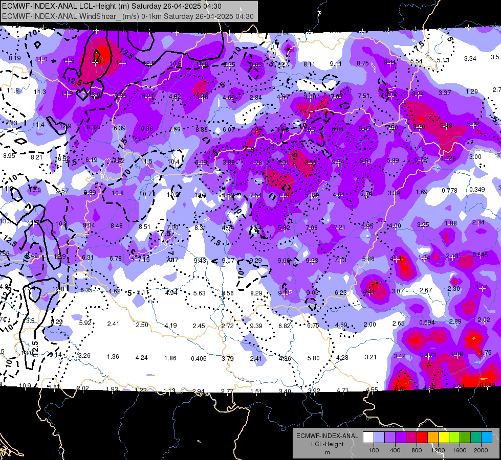Click the 1600 tick label on the legend
The height and width of the screenshot is (460, 501).
pyautogui.click(x=459, y=450)
